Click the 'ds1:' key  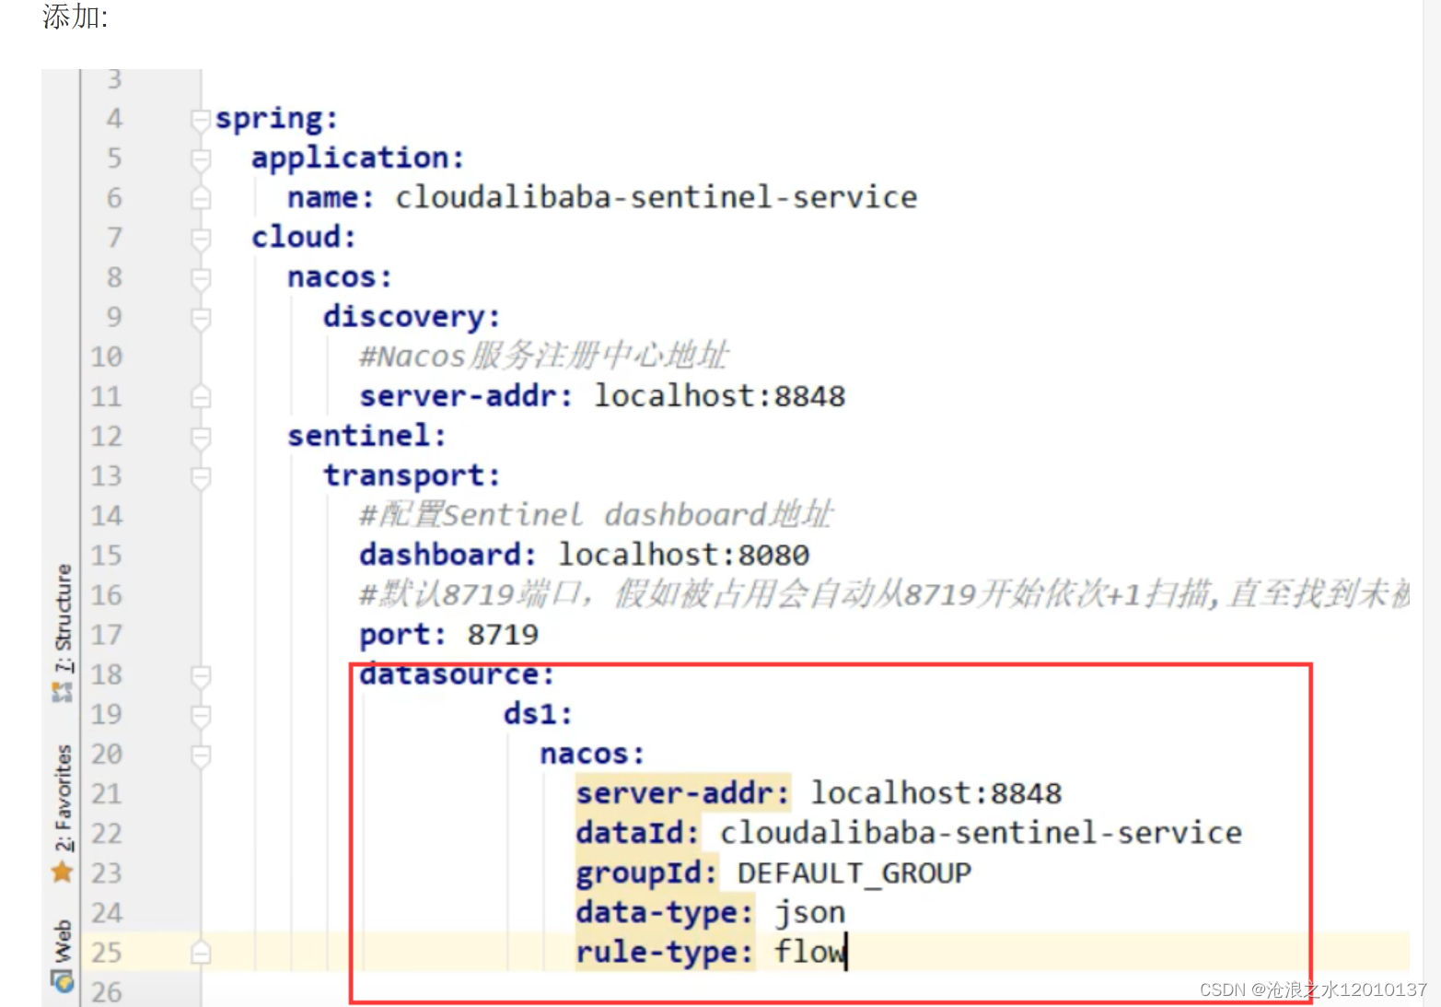coord(538,714)
